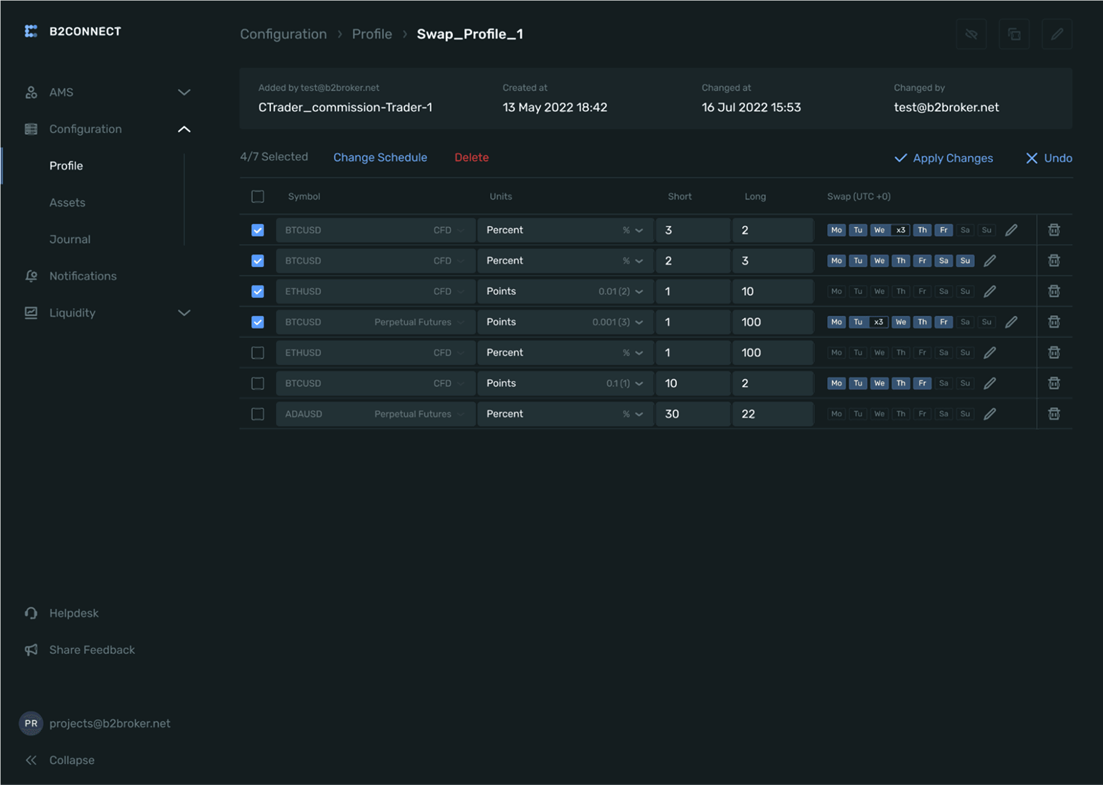Image resolution: width=1103 pixels, height=785 pixels.
Task: Open Units dropdown for first BTCUSD row
Action: [x=565, y=230]
